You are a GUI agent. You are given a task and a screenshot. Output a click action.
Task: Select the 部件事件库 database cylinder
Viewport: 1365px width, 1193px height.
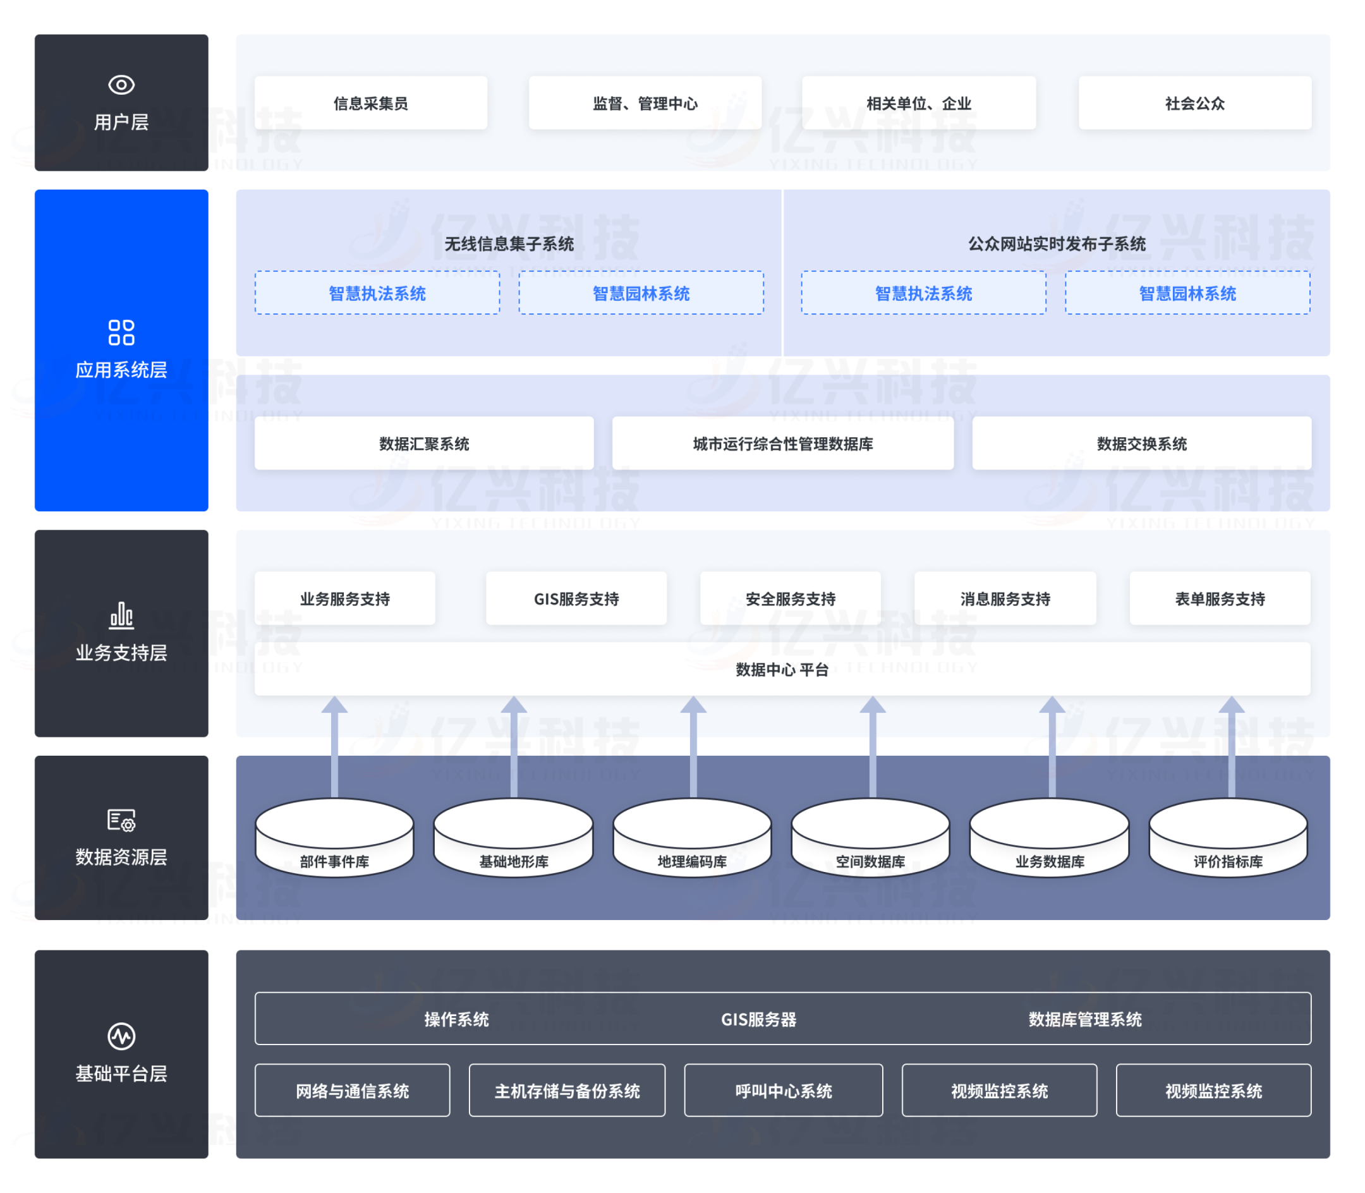coord(335,837)
